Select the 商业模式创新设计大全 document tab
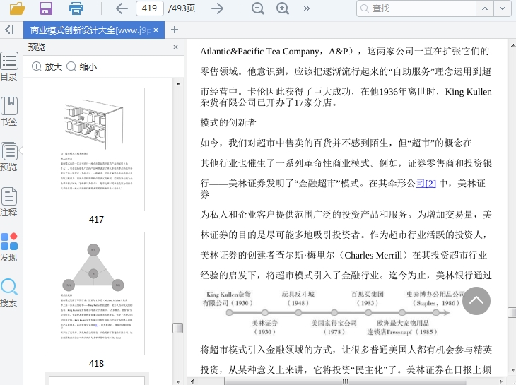 [x=89, y=30]
